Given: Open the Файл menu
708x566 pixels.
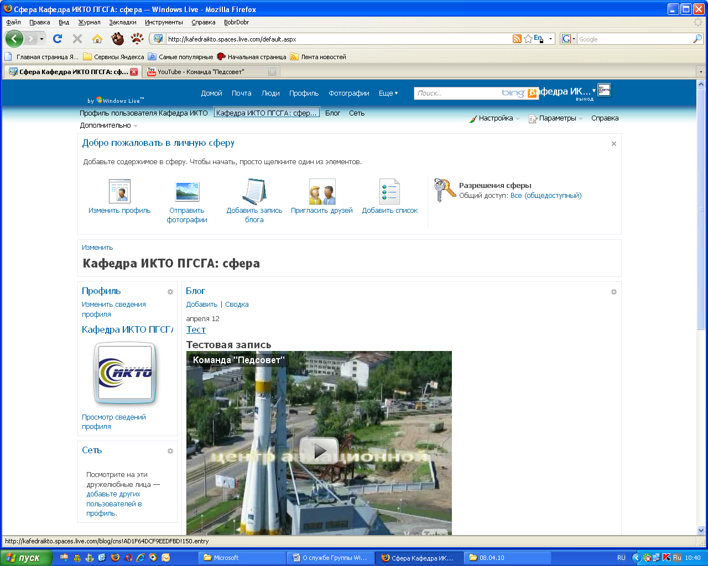Looking at the screenshot, I should [13, 22].
